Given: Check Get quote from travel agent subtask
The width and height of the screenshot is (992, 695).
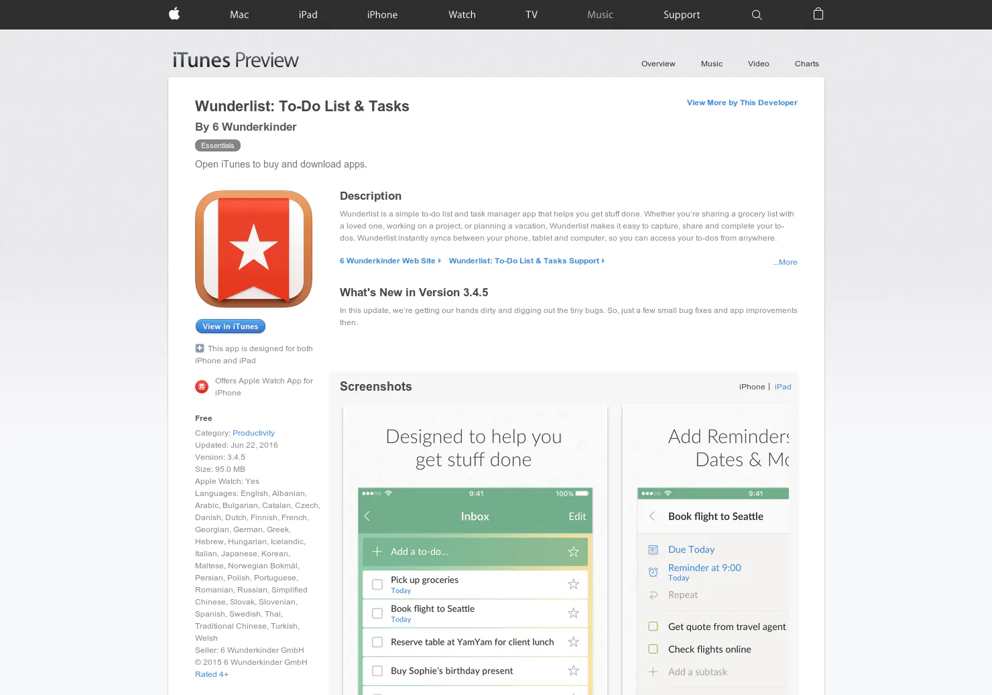Looking at the screenshot, I should pos(653,627).
